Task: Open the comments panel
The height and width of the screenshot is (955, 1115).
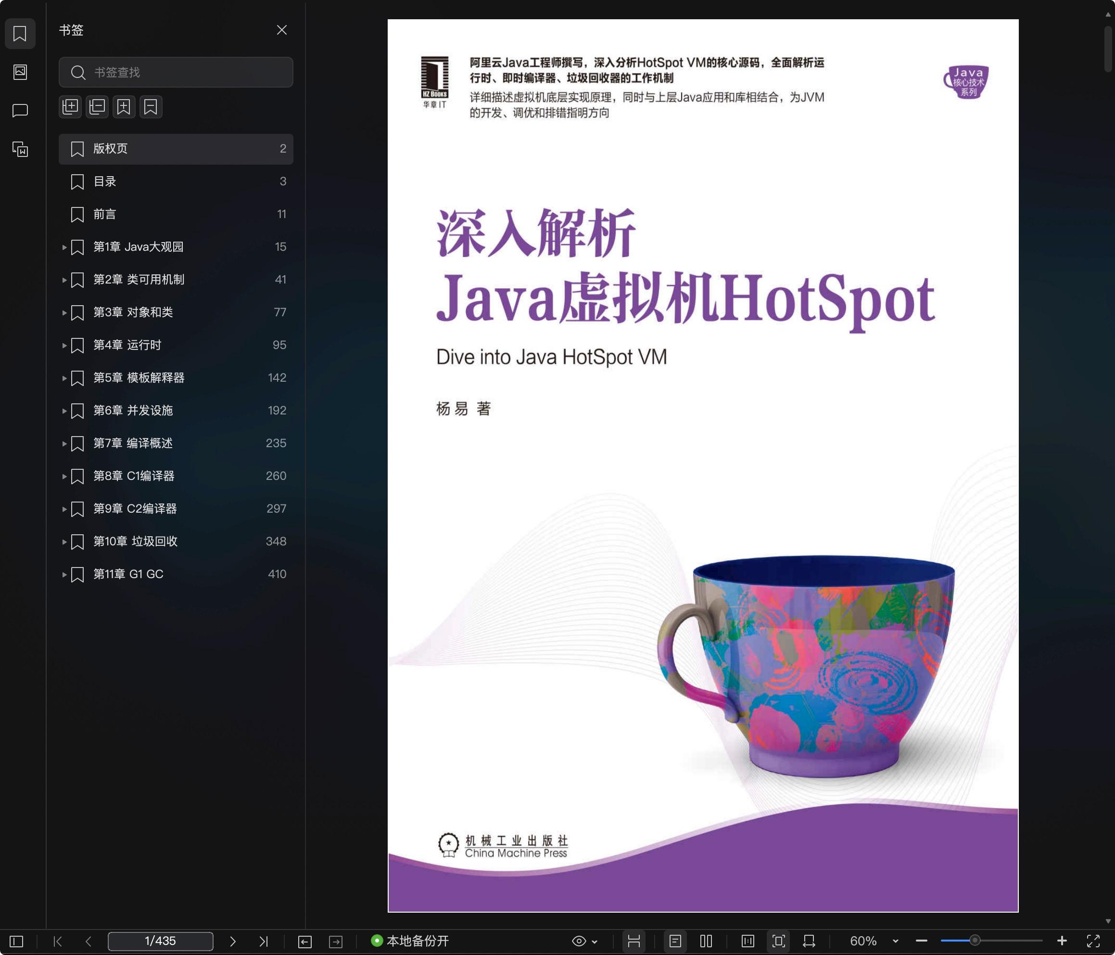Action: (x=20, y=110)
